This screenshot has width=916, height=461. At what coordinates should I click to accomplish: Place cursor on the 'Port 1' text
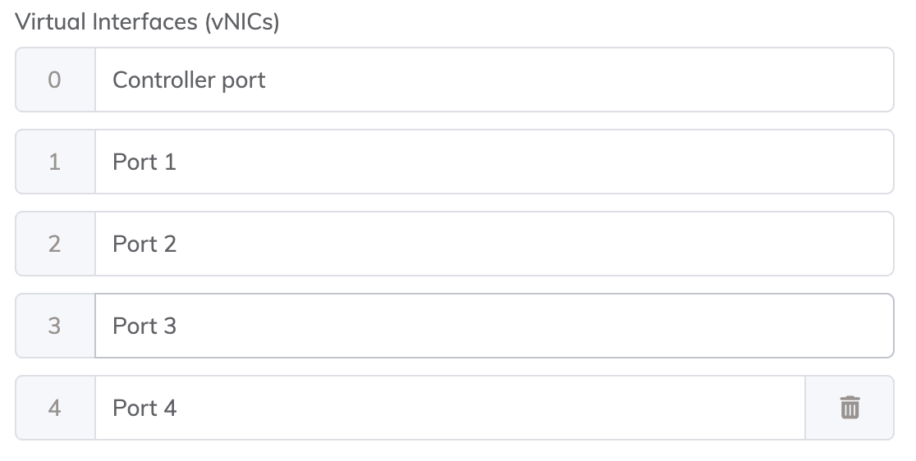coord(144,162)
